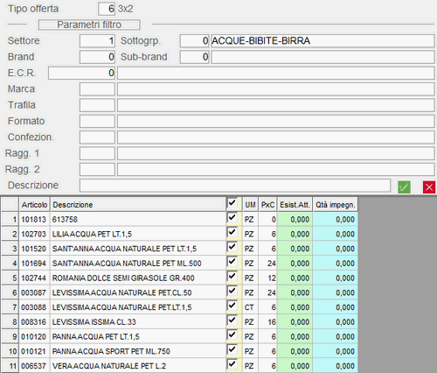Image resolution: width=437 pixels, height=373 pixels.
Task: Click the Qtà impegn. column header
Action: (x=336, y=205)
